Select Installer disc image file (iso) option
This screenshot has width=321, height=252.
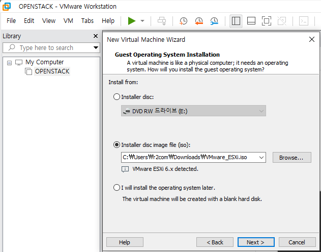[116, 145]
